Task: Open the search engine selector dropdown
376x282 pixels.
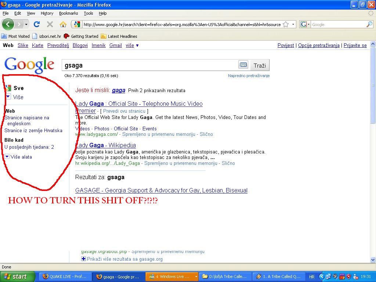Action: click(305, 25)
